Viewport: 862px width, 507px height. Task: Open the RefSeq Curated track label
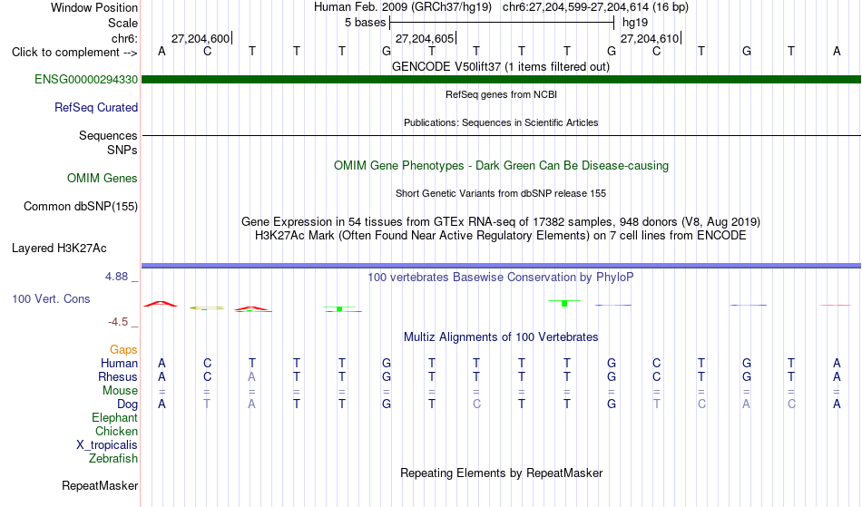coord(95,108)
